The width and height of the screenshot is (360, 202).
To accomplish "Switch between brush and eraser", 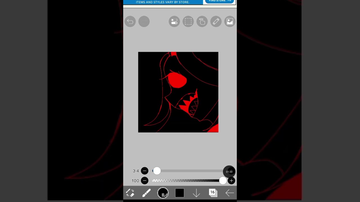I will click(130, 193).
